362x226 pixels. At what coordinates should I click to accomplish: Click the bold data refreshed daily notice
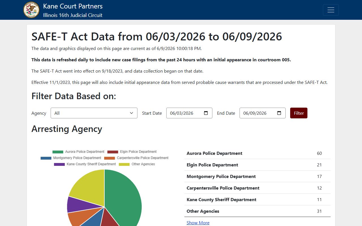(x=161, y=60)
